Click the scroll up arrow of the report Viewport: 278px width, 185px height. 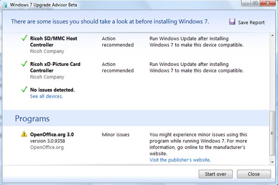pyautogui.click(x=272, y=36)
